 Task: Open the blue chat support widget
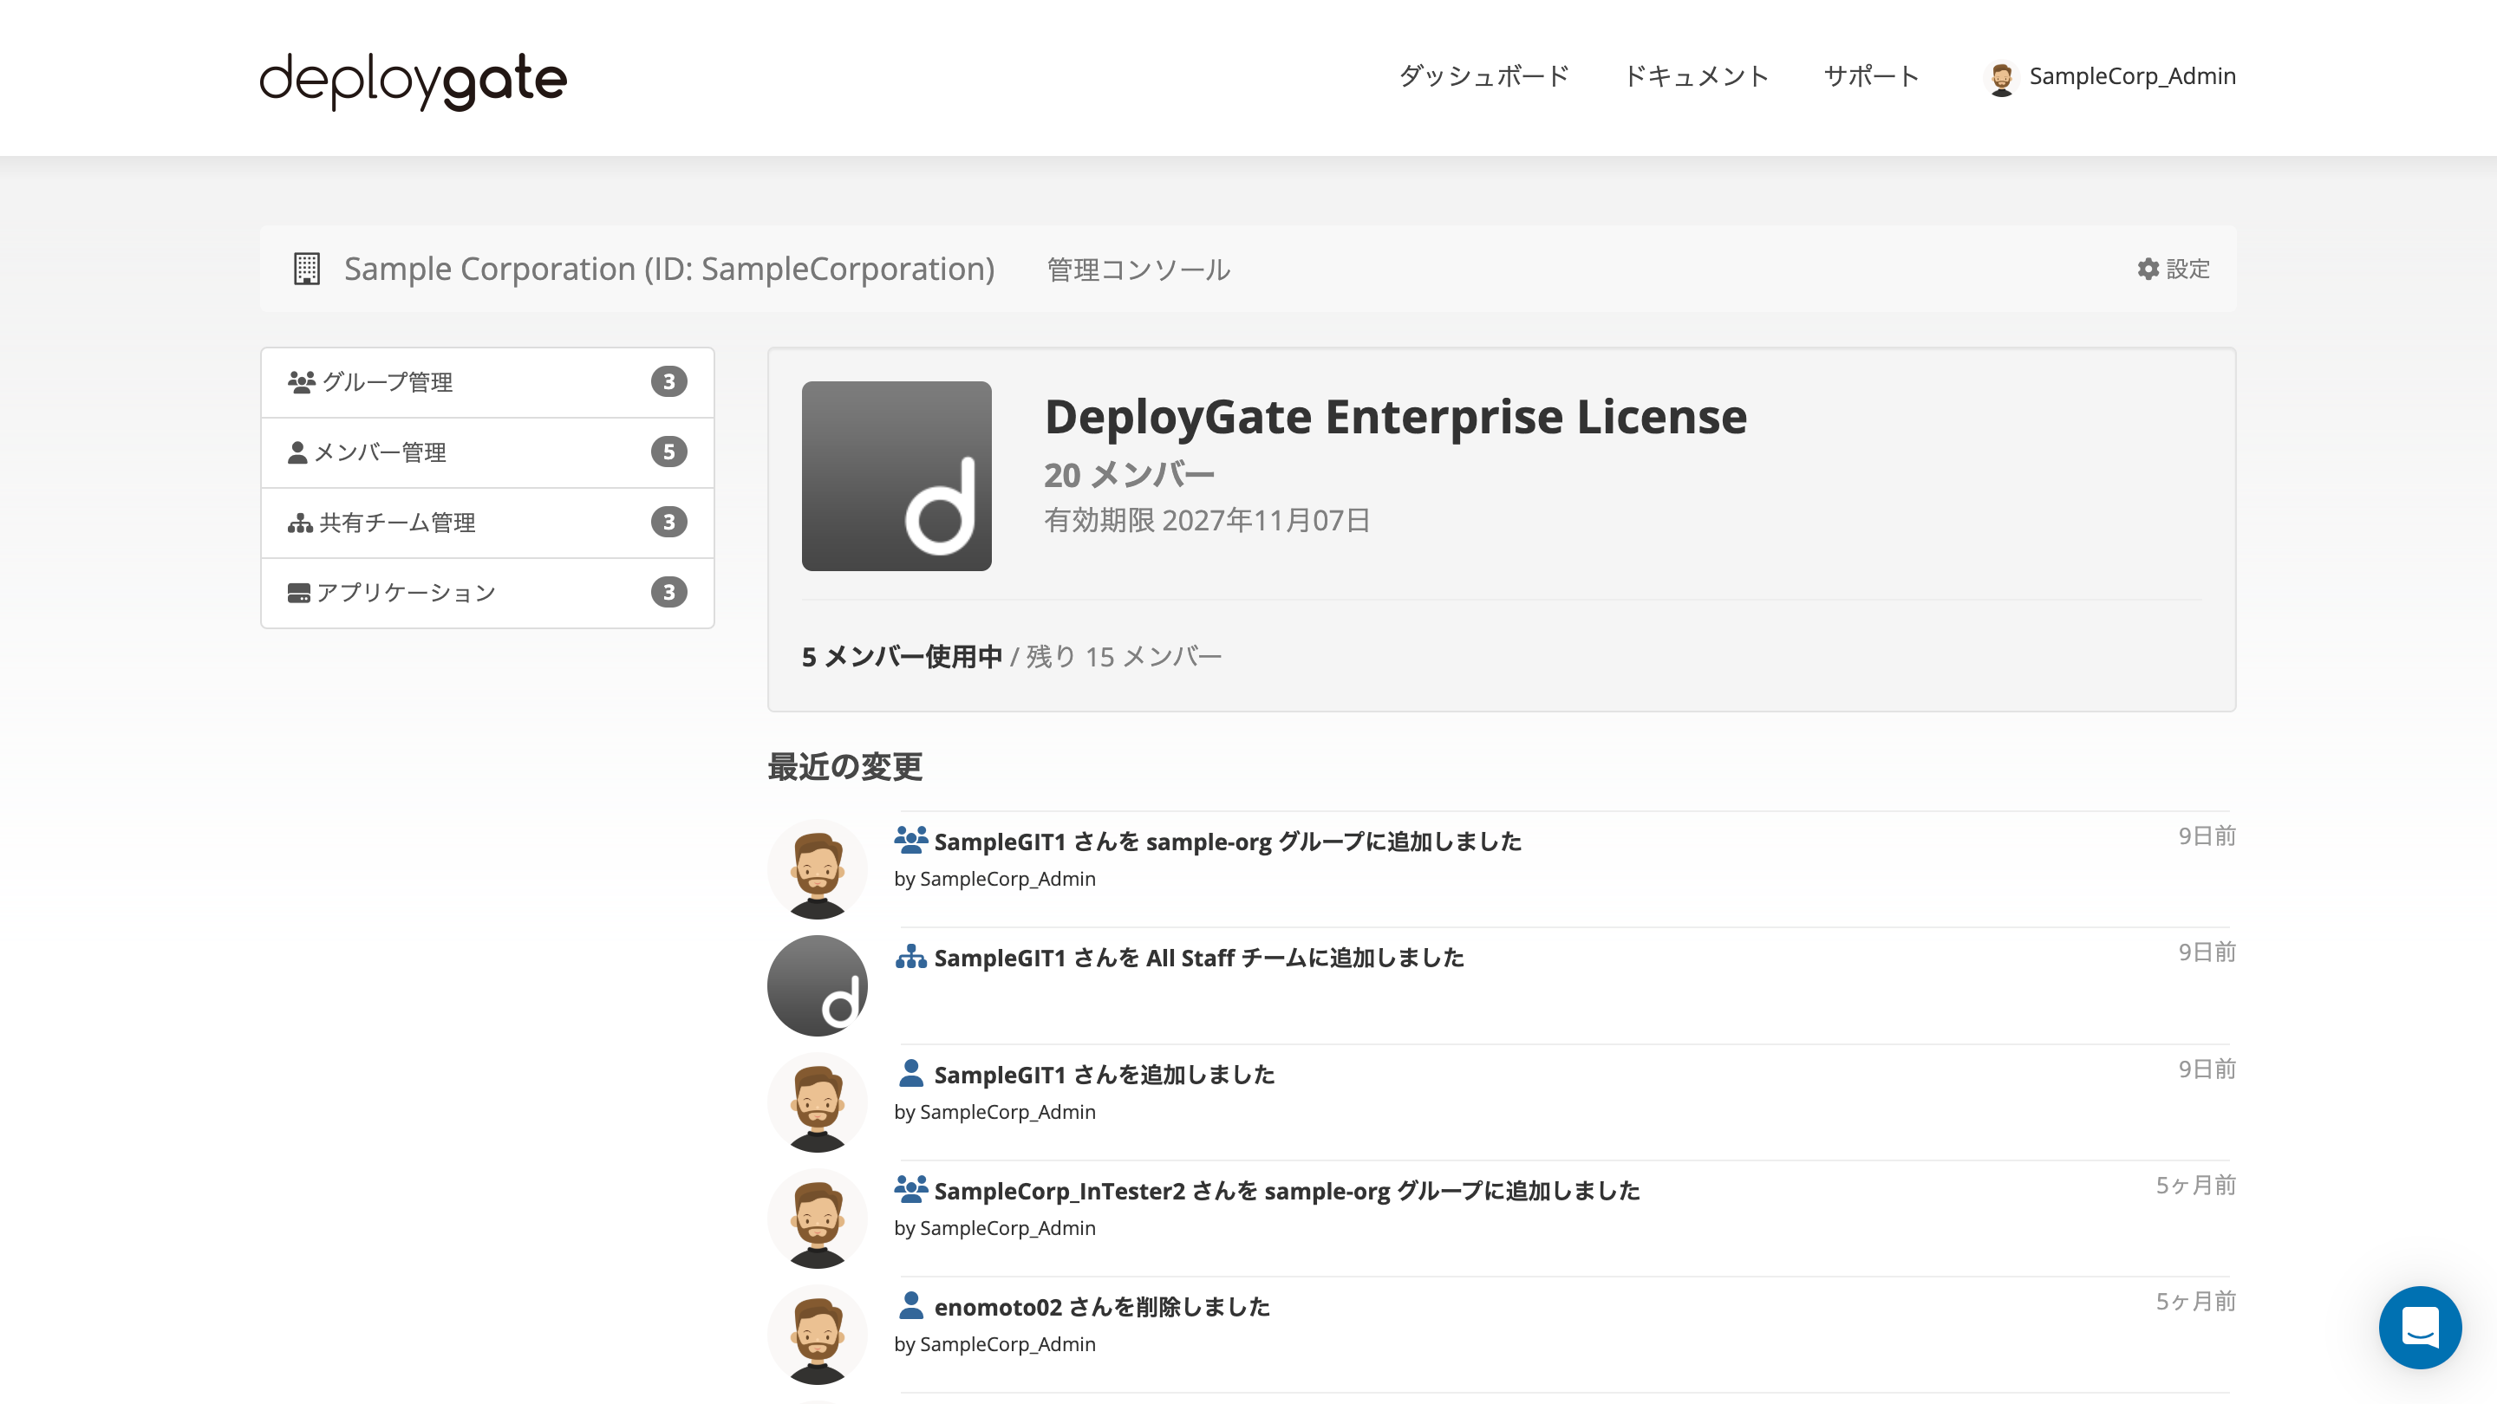[2420, 1328]
